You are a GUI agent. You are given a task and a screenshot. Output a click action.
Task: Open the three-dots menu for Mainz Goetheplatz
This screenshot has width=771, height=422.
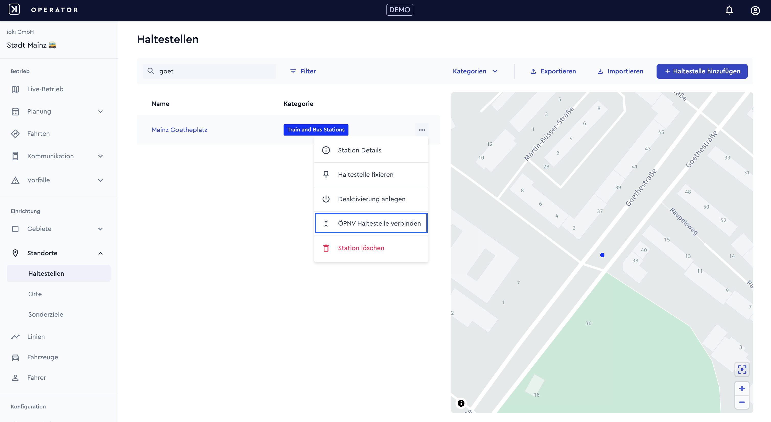click(x=422, y=130)
